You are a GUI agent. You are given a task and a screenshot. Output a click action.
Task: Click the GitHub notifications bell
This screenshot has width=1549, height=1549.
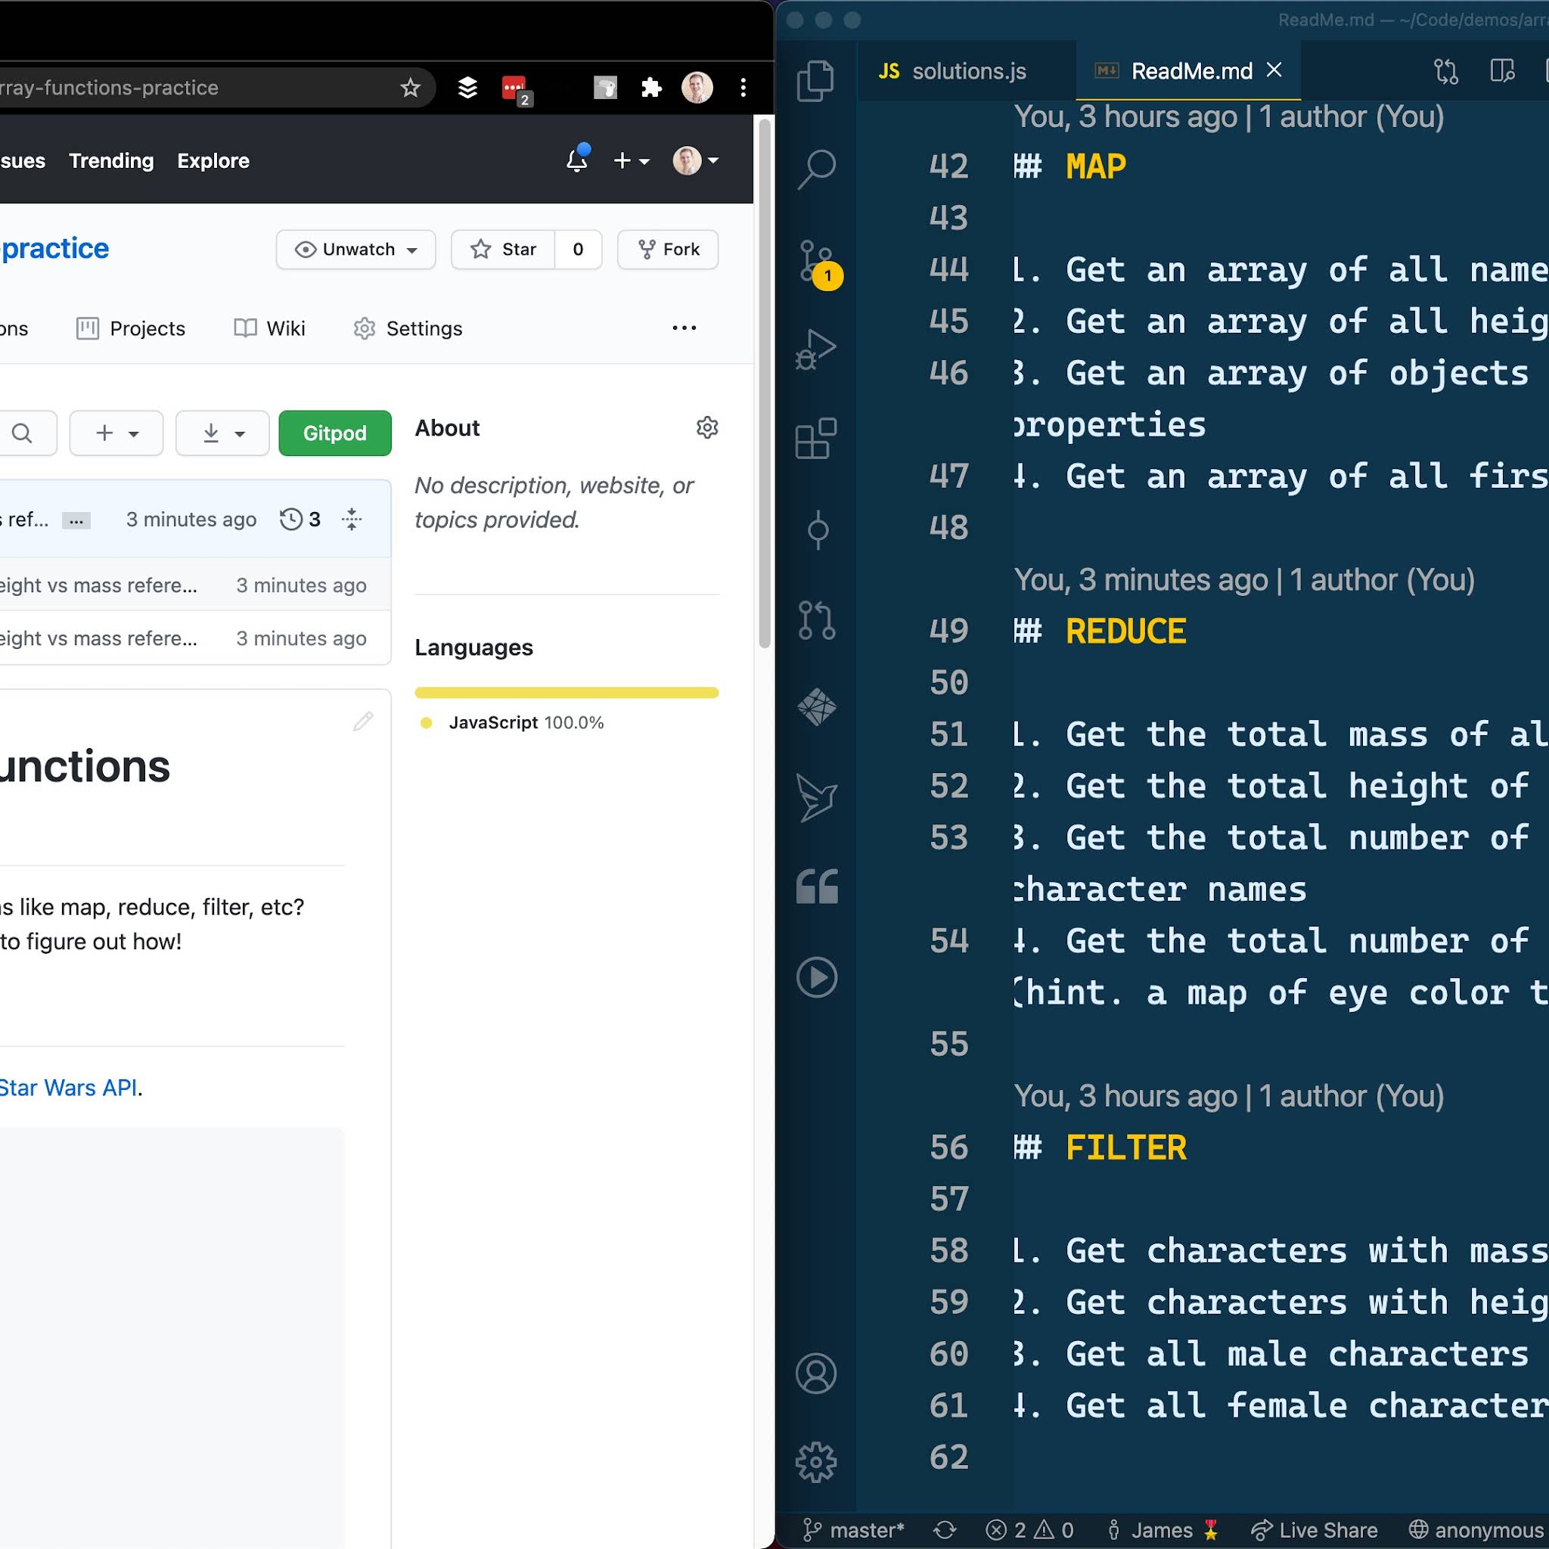tap(576, 160)
